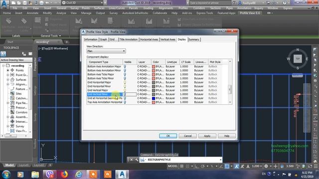Select the Corridors item in Prospector tree

coord(21,112)
